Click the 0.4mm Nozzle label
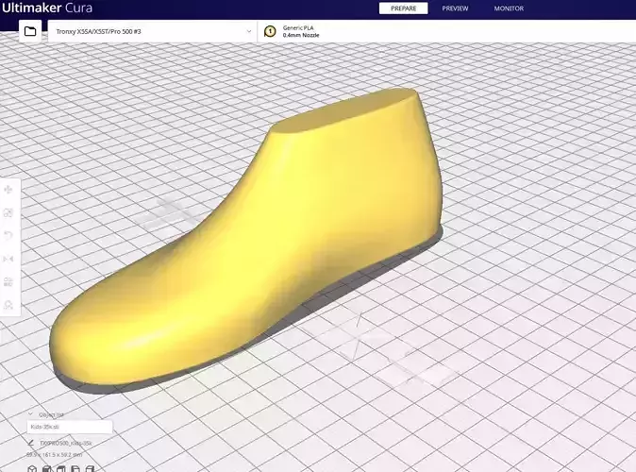 coord(301,35)
